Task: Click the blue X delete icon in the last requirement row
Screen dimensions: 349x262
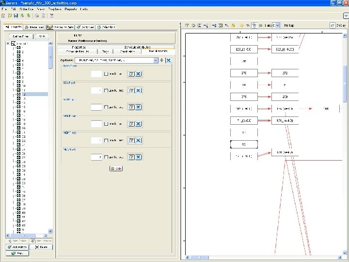Action: (x=138, y=157)
